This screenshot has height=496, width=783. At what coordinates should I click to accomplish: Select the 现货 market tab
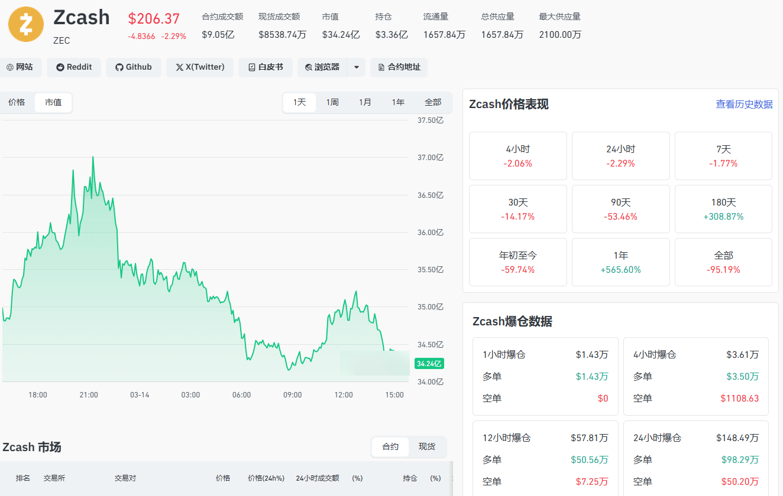click(427, 447)
